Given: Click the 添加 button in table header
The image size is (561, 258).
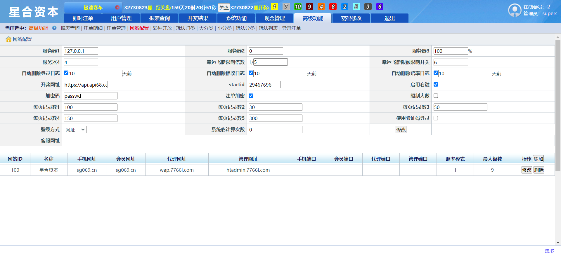Looking at the screenshot, I should tap(538, 159).
